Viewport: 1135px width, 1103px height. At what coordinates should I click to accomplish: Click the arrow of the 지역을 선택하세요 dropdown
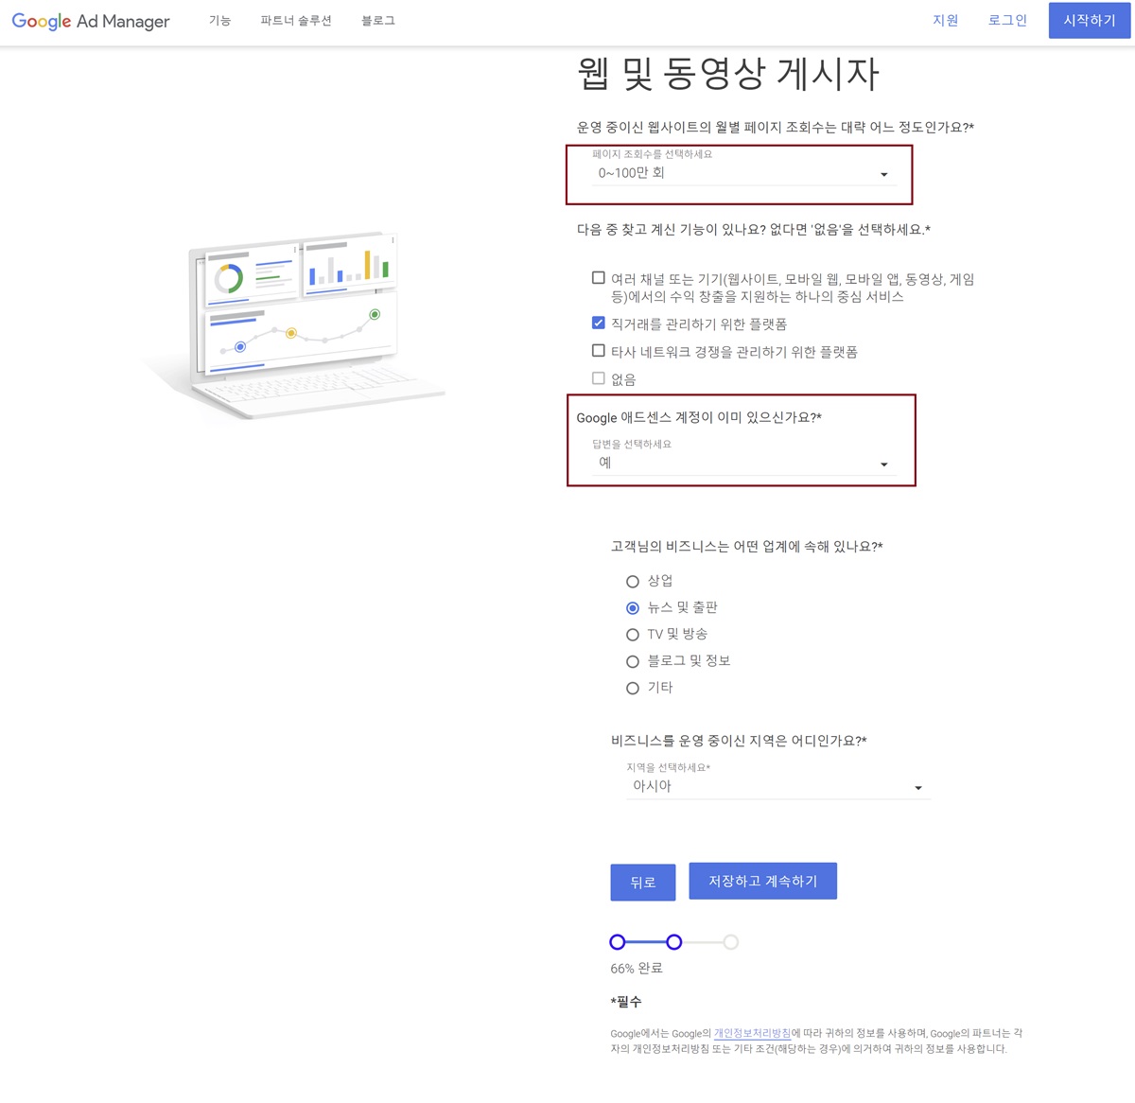[918, 788]
